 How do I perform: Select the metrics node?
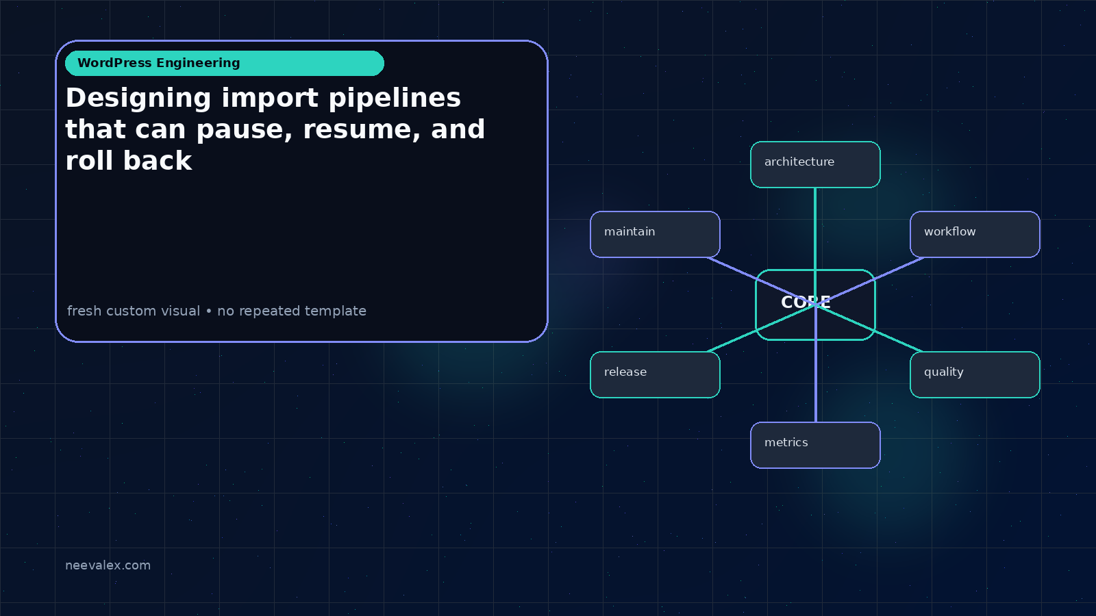coord(815,445)
